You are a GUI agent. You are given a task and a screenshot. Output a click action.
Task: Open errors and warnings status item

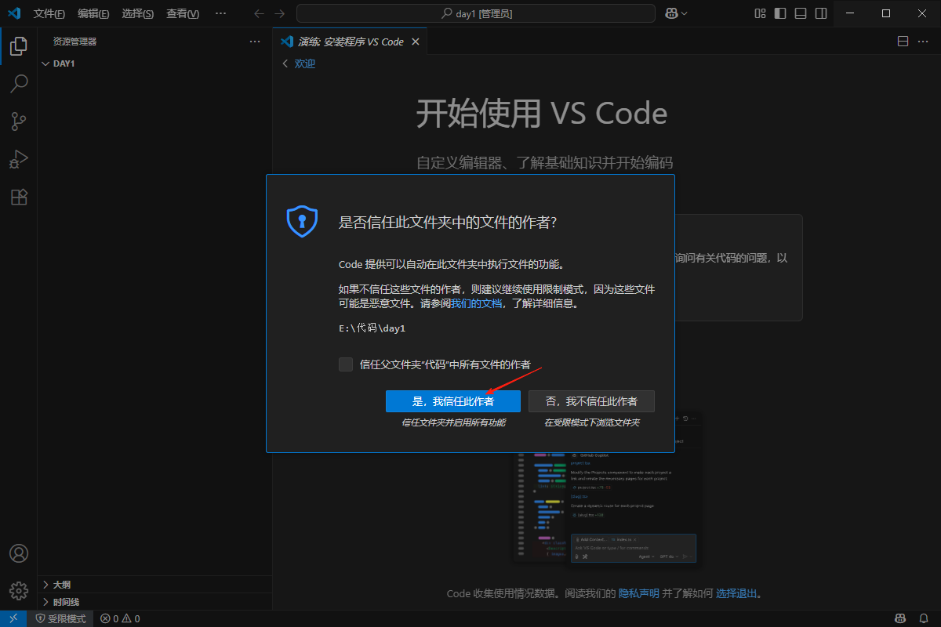[x=120, y=618]
